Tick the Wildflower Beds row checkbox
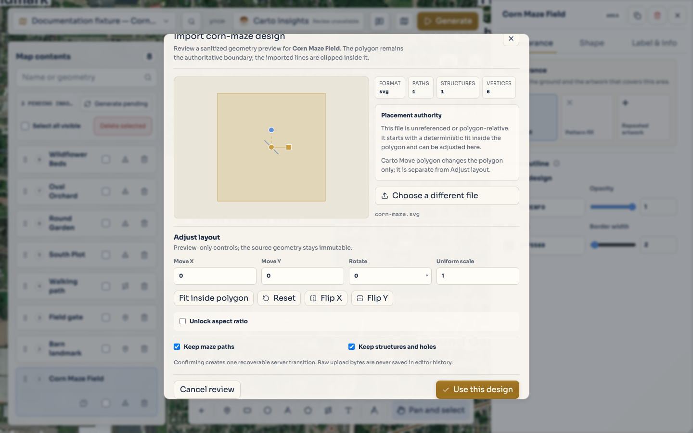This screenshot has width=693, height=433. tap(106, 159)
